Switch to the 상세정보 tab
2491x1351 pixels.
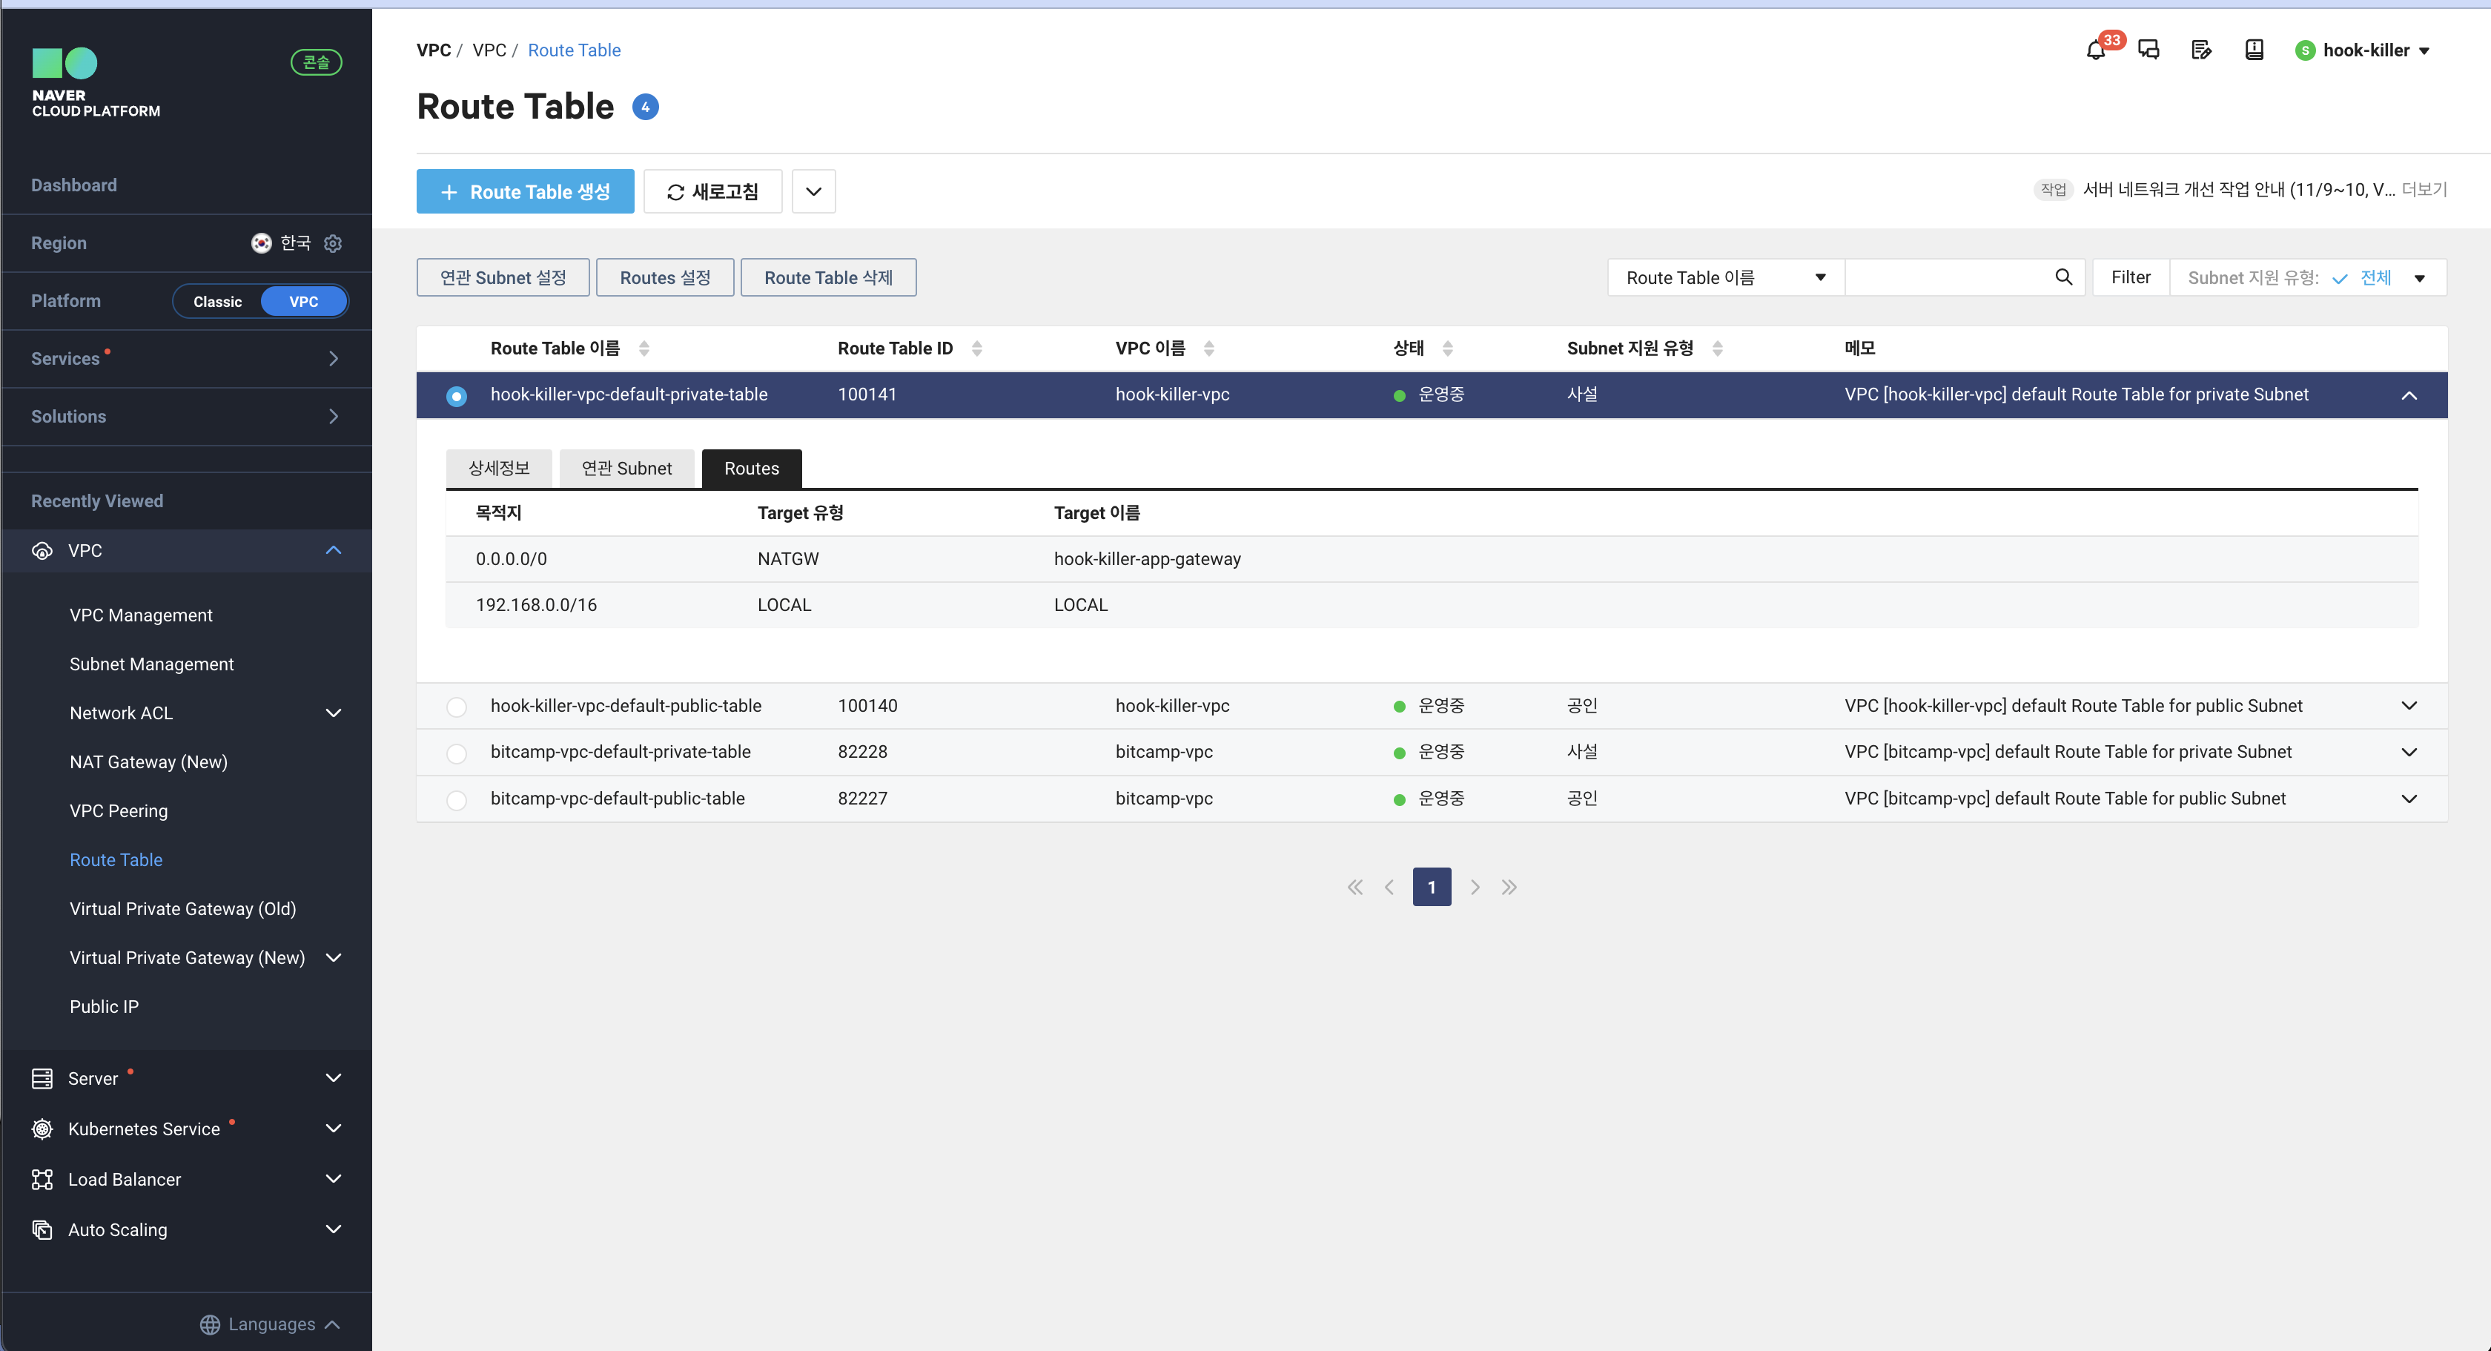pyautogui.click(x=499, y=468)
